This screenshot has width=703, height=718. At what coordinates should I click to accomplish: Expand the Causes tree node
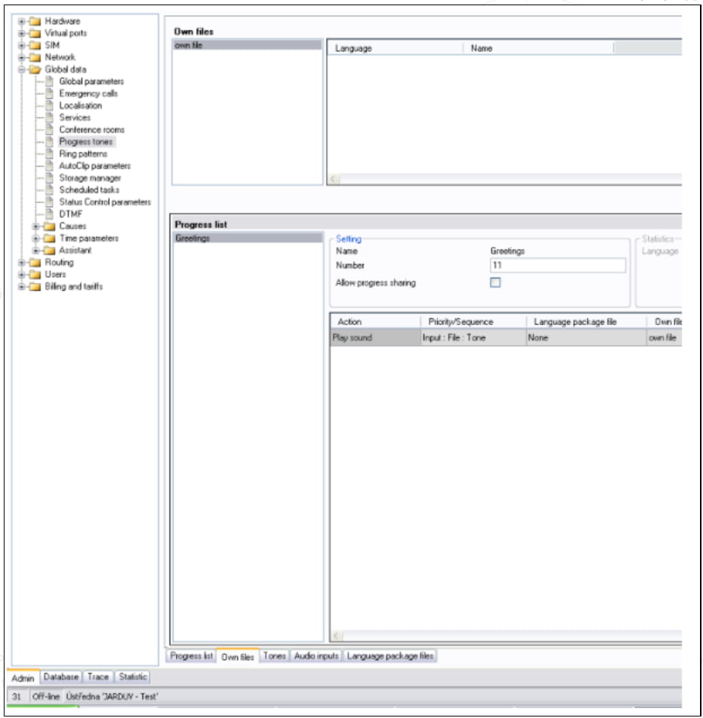(x=35, y=227)
